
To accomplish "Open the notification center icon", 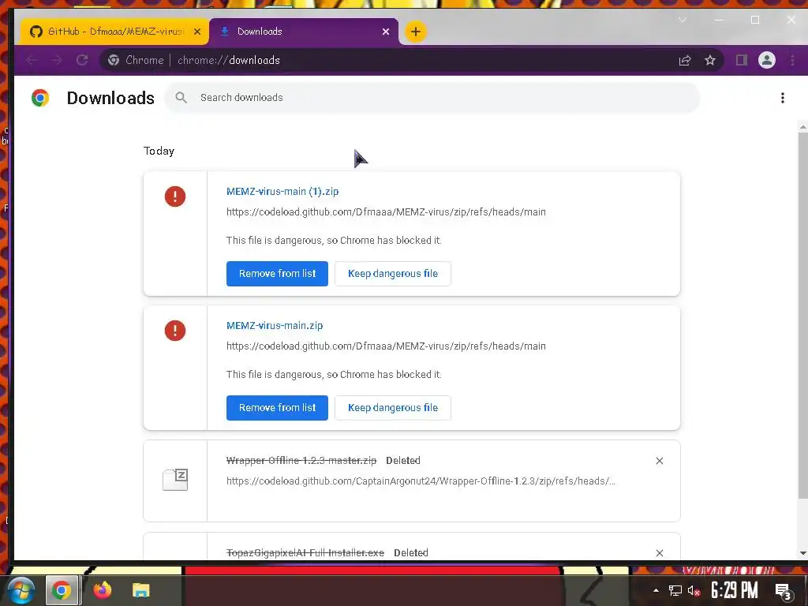I will click(x=784, y=592).
